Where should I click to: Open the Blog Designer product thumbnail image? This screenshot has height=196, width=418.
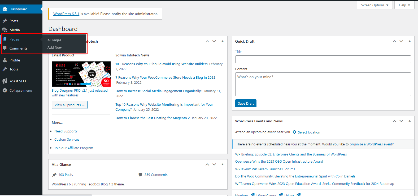81,74
